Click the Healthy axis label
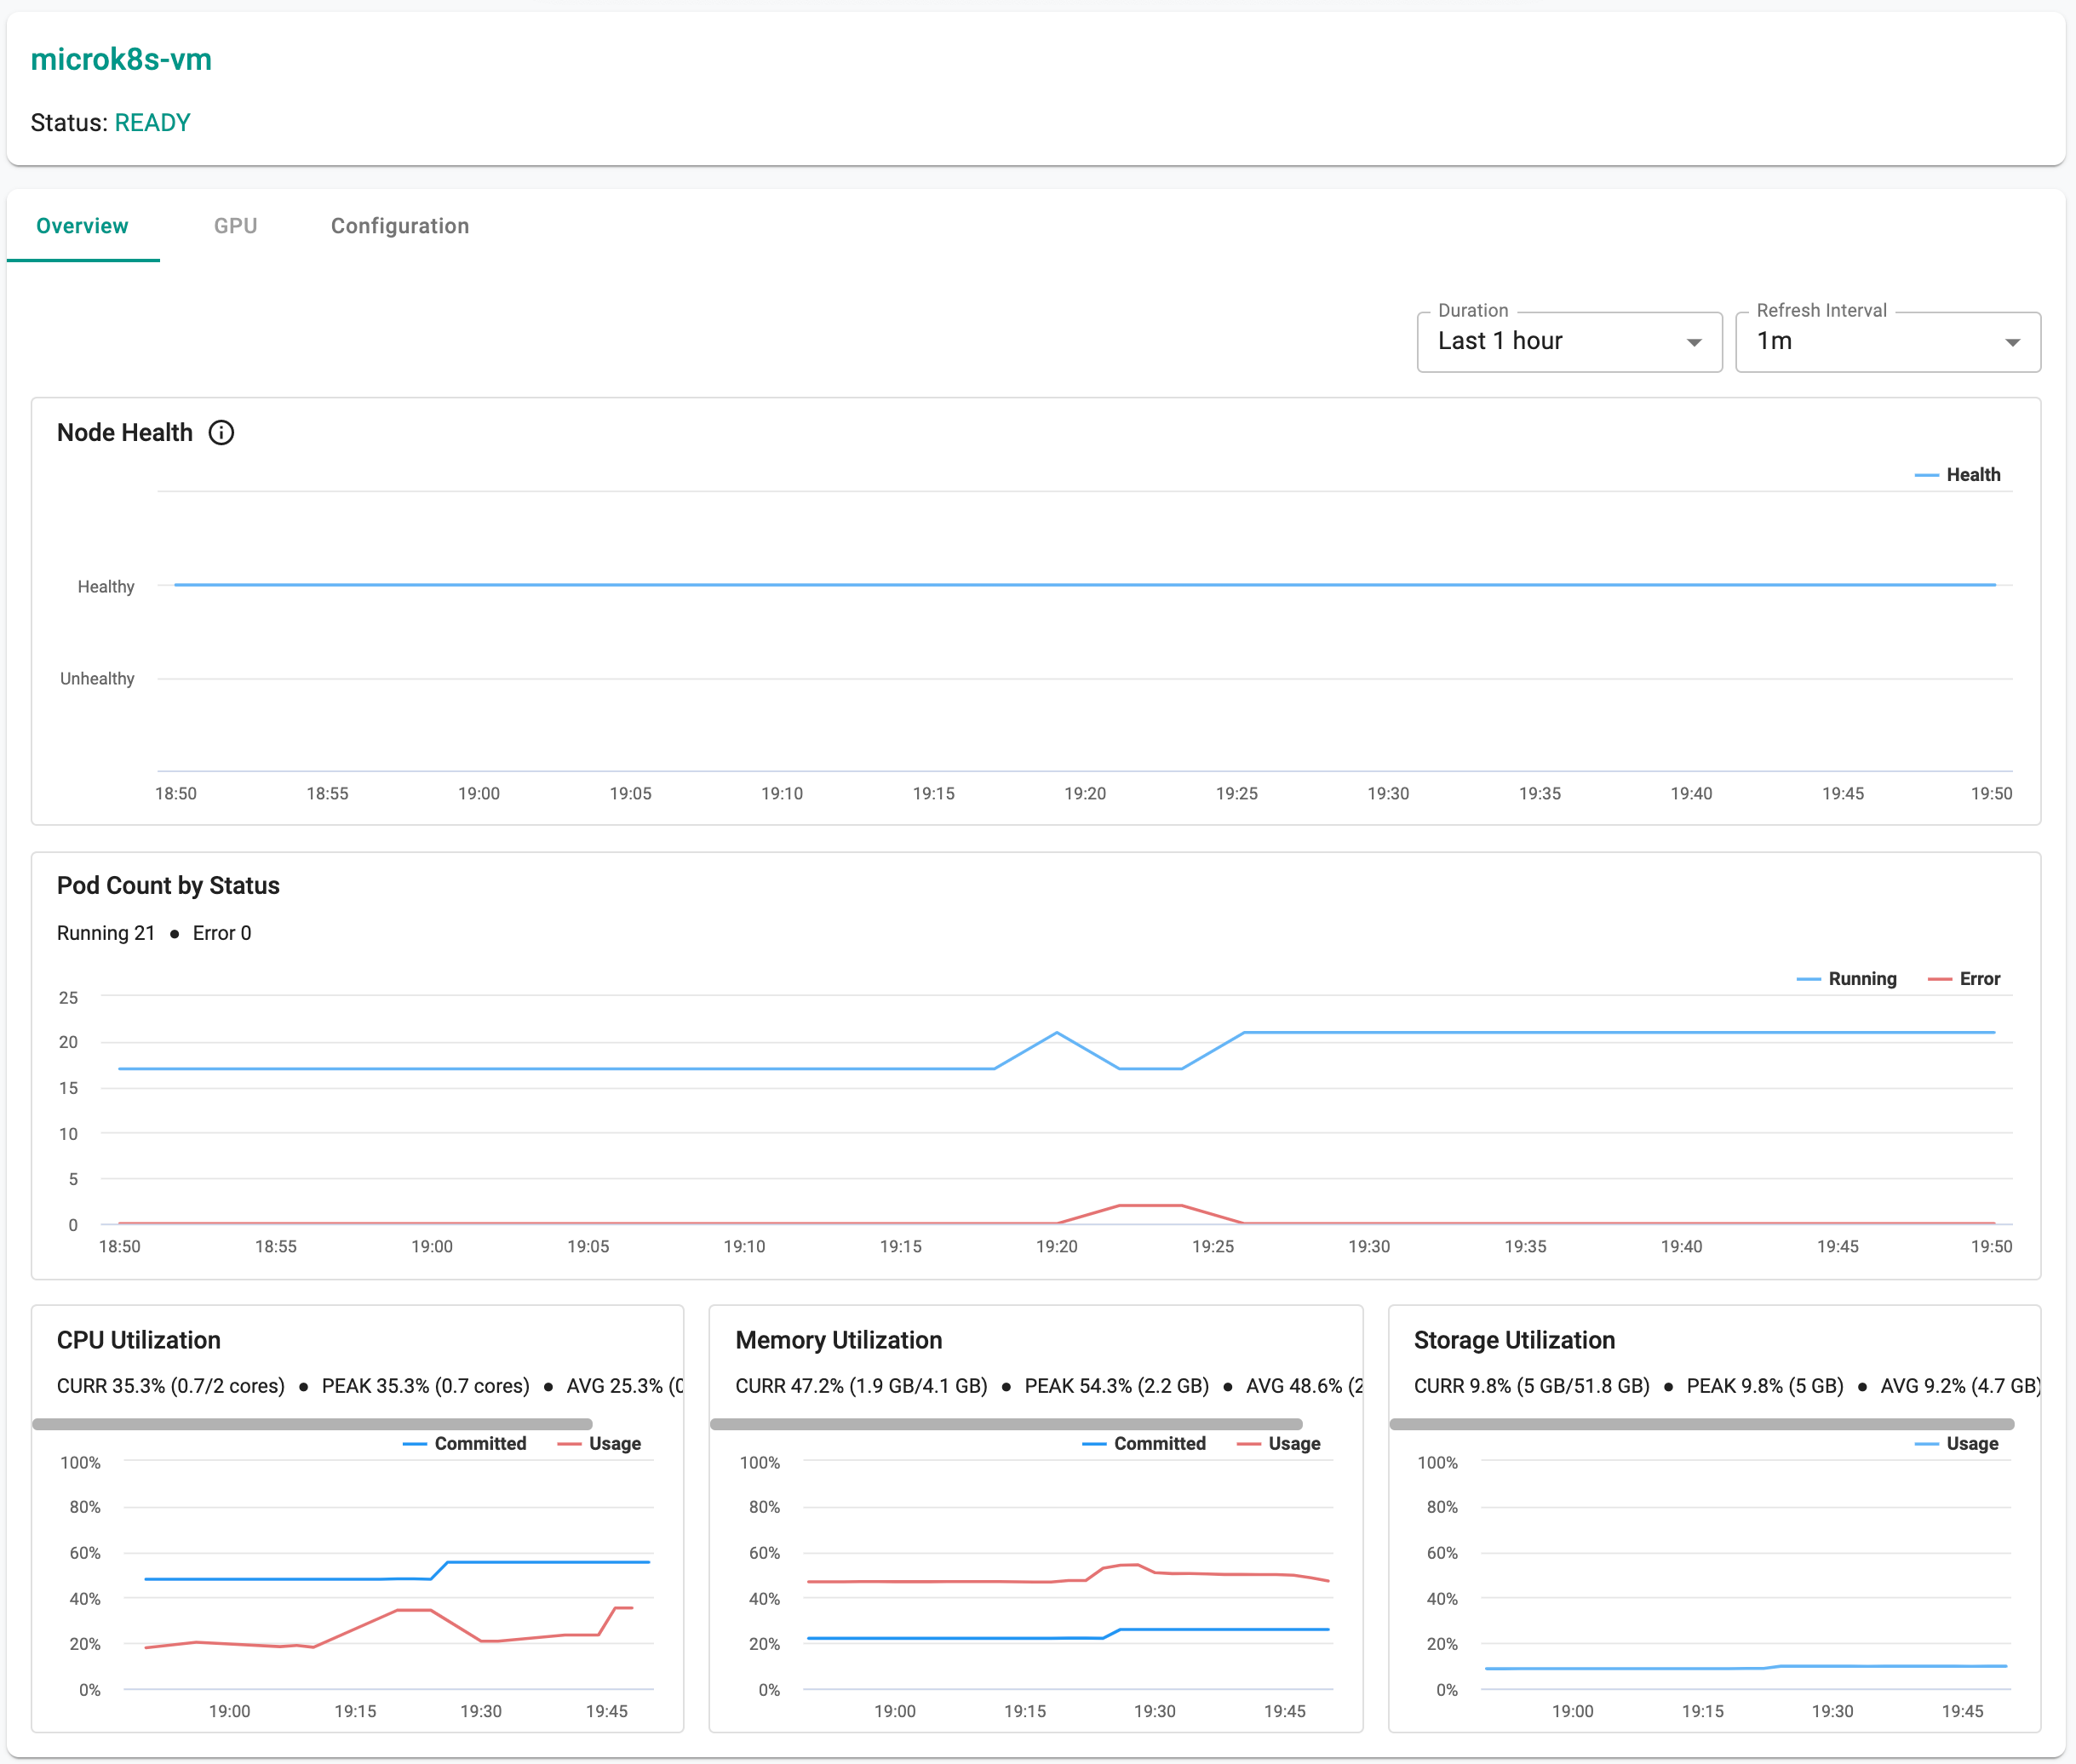This screenshot has height=1764, width=2076. (106, 586)
